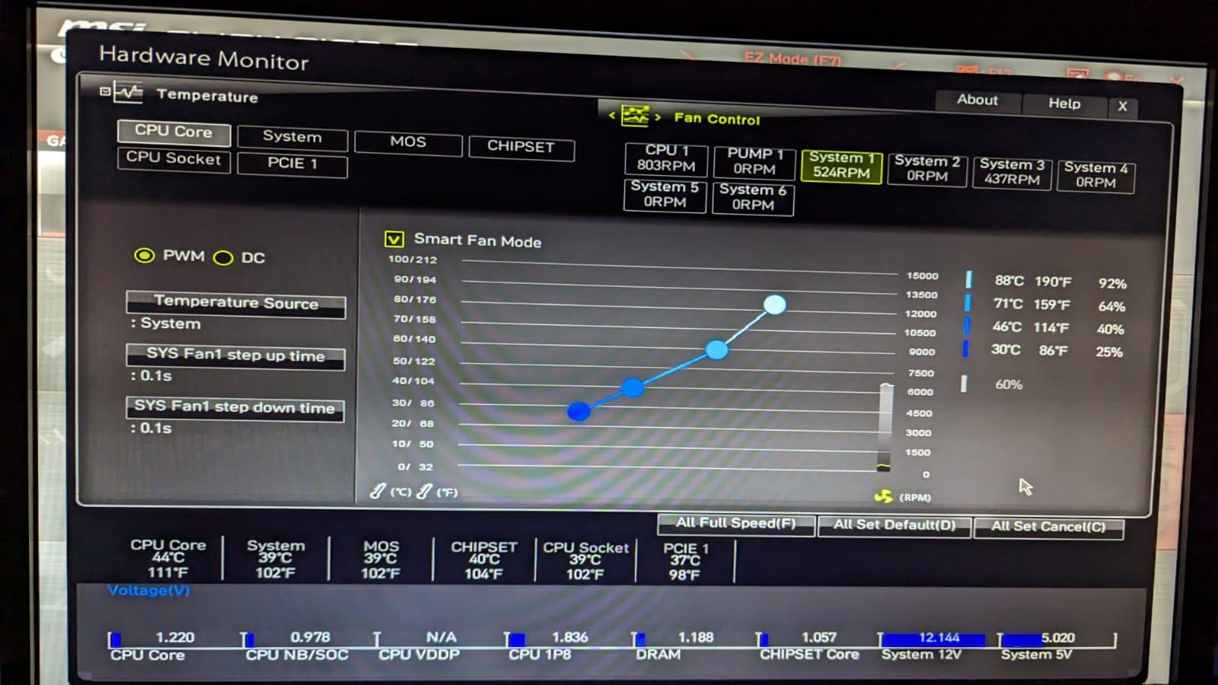The width and height of the screenshot is (1218, 685).
Task: Click the MOS 39°C temperature readout
Action: pos(381,559)
